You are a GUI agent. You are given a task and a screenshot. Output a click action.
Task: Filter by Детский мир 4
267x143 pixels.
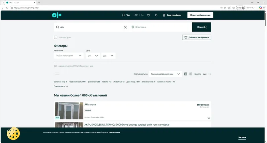coord(60,82)
